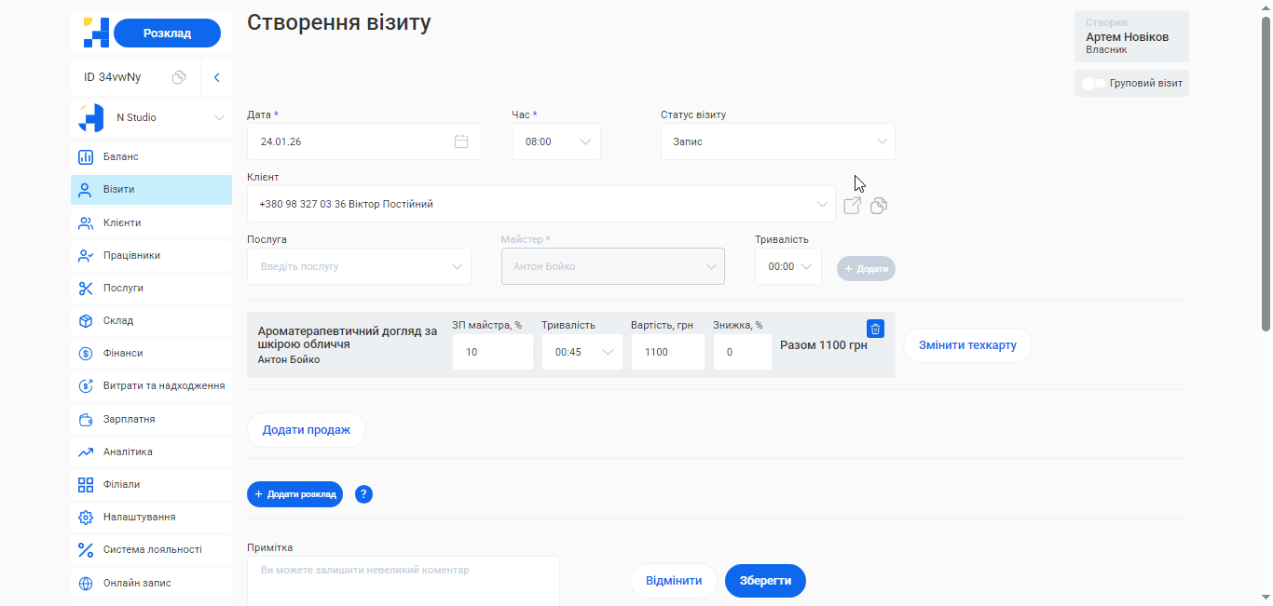
Task: Click the blue question mark help icon
Action: click(364, 494)
